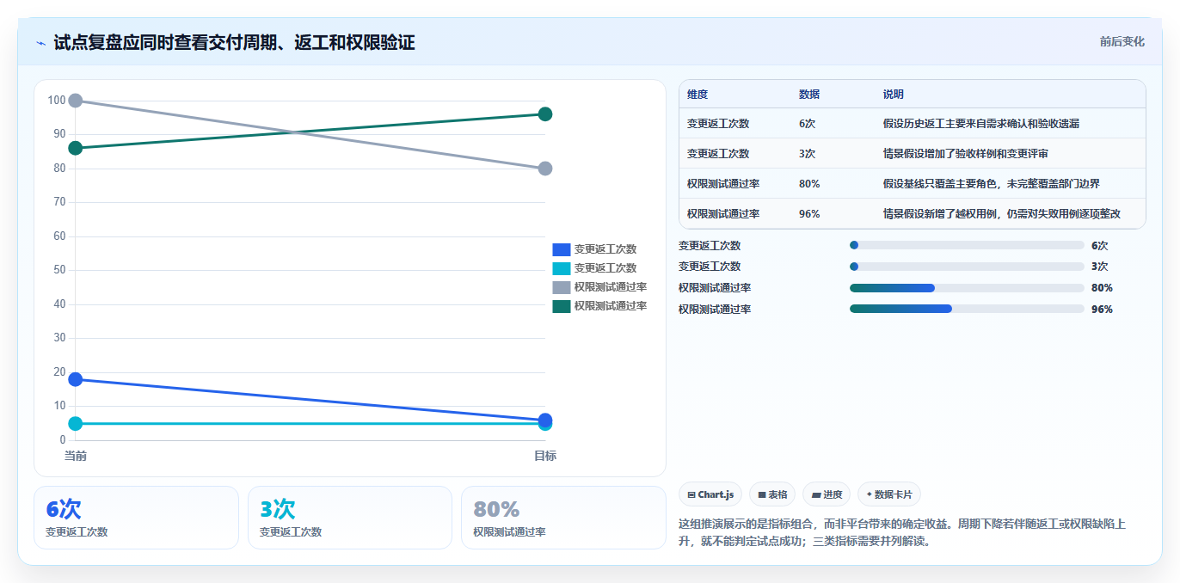Screen dimensions: 1180x583
Task: Click the title 试点复盘应同时查看交付周期、返工和权限验证
Action: (234, 42)
